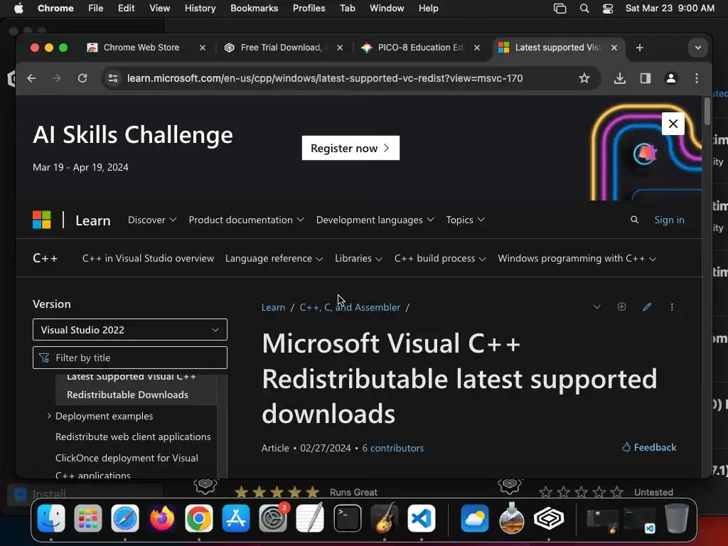Open Redistribute web client applications

pos(133,437)
